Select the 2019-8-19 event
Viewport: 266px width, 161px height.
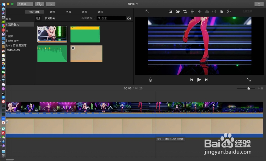coord(13,50)
